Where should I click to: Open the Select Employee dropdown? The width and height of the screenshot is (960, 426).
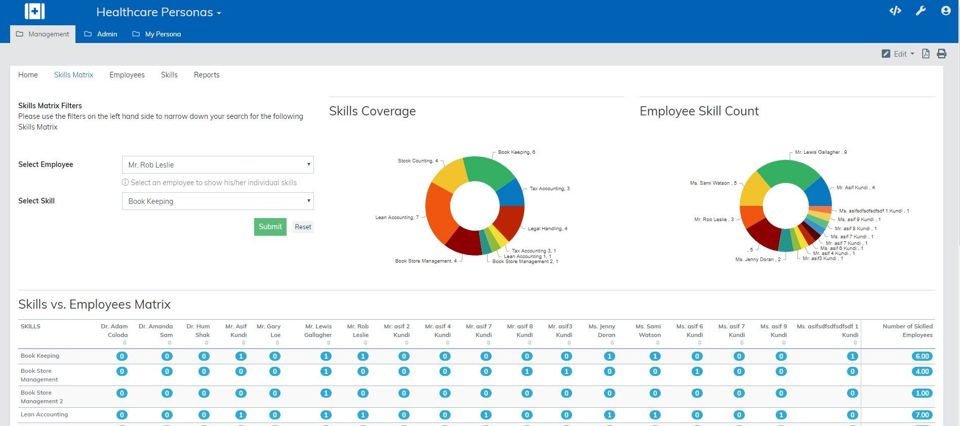tap(218, 165)
